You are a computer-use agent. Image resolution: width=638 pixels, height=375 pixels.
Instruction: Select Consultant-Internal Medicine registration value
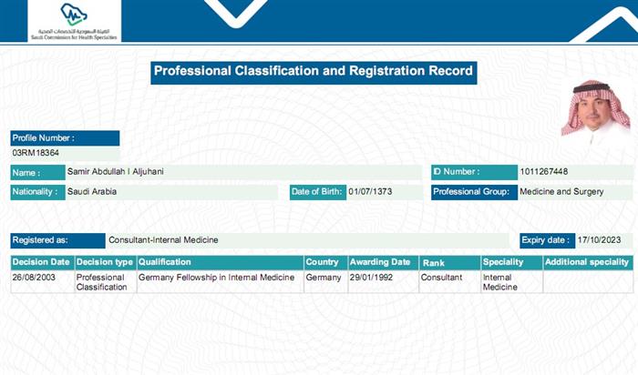(x=163, y=240)
